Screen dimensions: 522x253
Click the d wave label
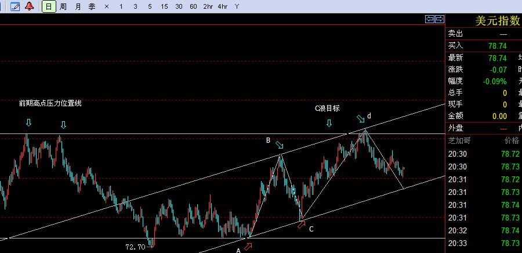(x=369, y=116)
